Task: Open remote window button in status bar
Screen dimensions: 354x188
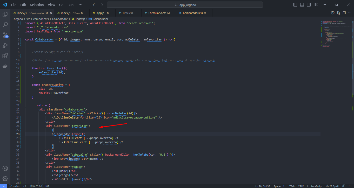Action: (x=3, y=186)
